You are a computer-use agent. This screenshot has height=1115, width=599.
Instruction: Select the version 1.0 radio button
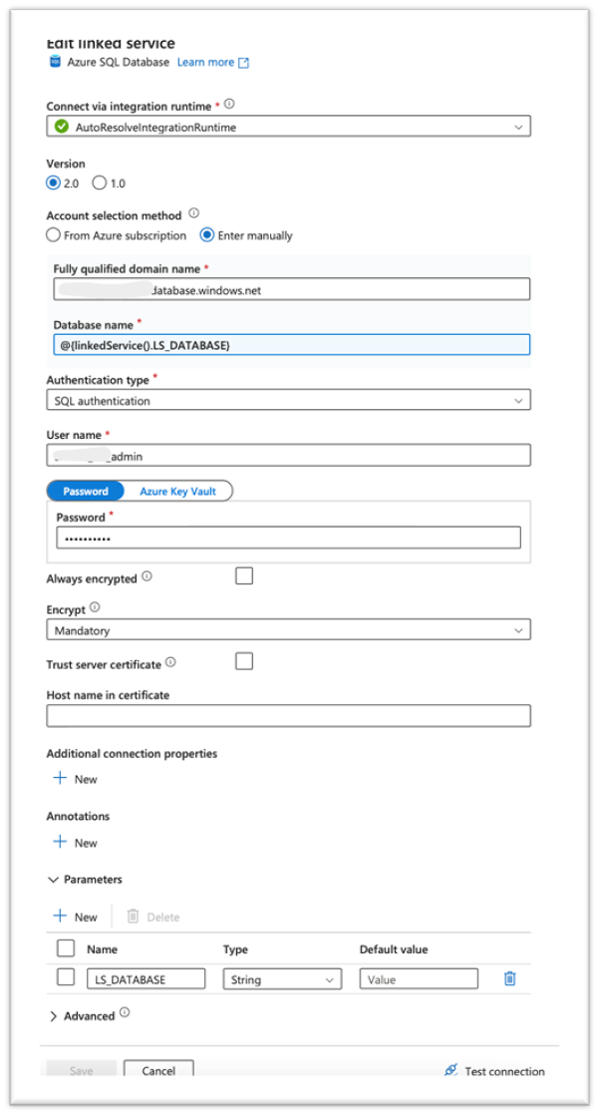[100, 183]
